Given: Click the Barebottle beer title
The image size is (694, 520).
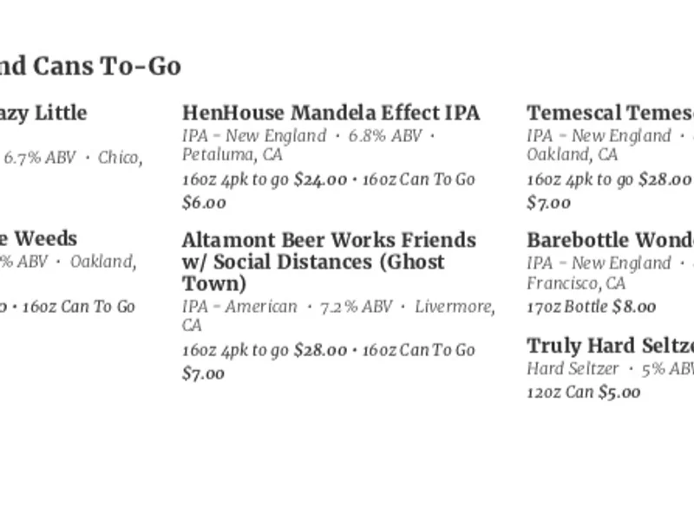Looking at the screenshot, I should [611, 240].
